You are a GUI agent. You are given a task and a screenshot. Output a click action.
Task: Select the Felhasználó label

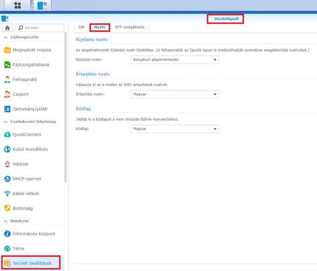24,79
